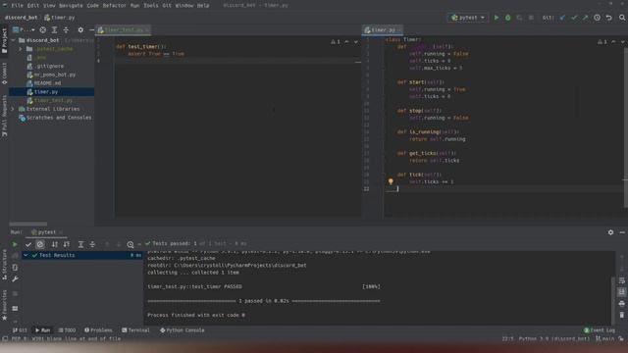
Task: Toggle the Structure tool window stripe
Action: (x=4, y=265)
